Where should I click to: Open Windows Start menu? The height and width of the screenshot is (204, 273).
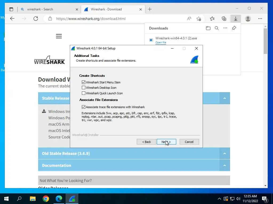tap(6, 199)
